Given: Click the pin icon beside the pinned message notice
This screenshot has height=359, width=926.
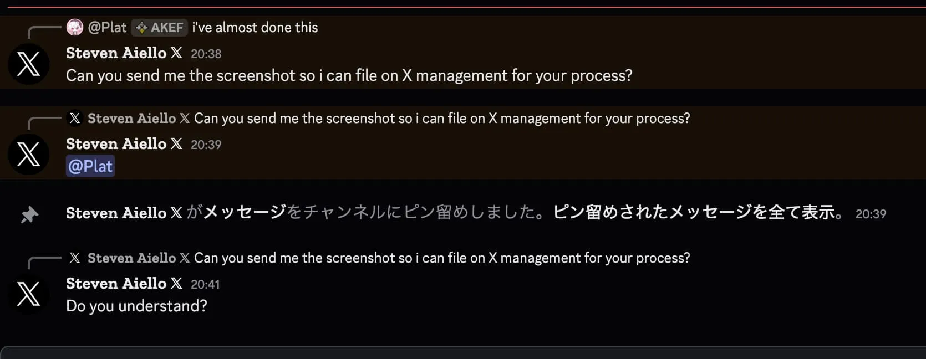Looking at the screenshot, I should pos(29,214).
